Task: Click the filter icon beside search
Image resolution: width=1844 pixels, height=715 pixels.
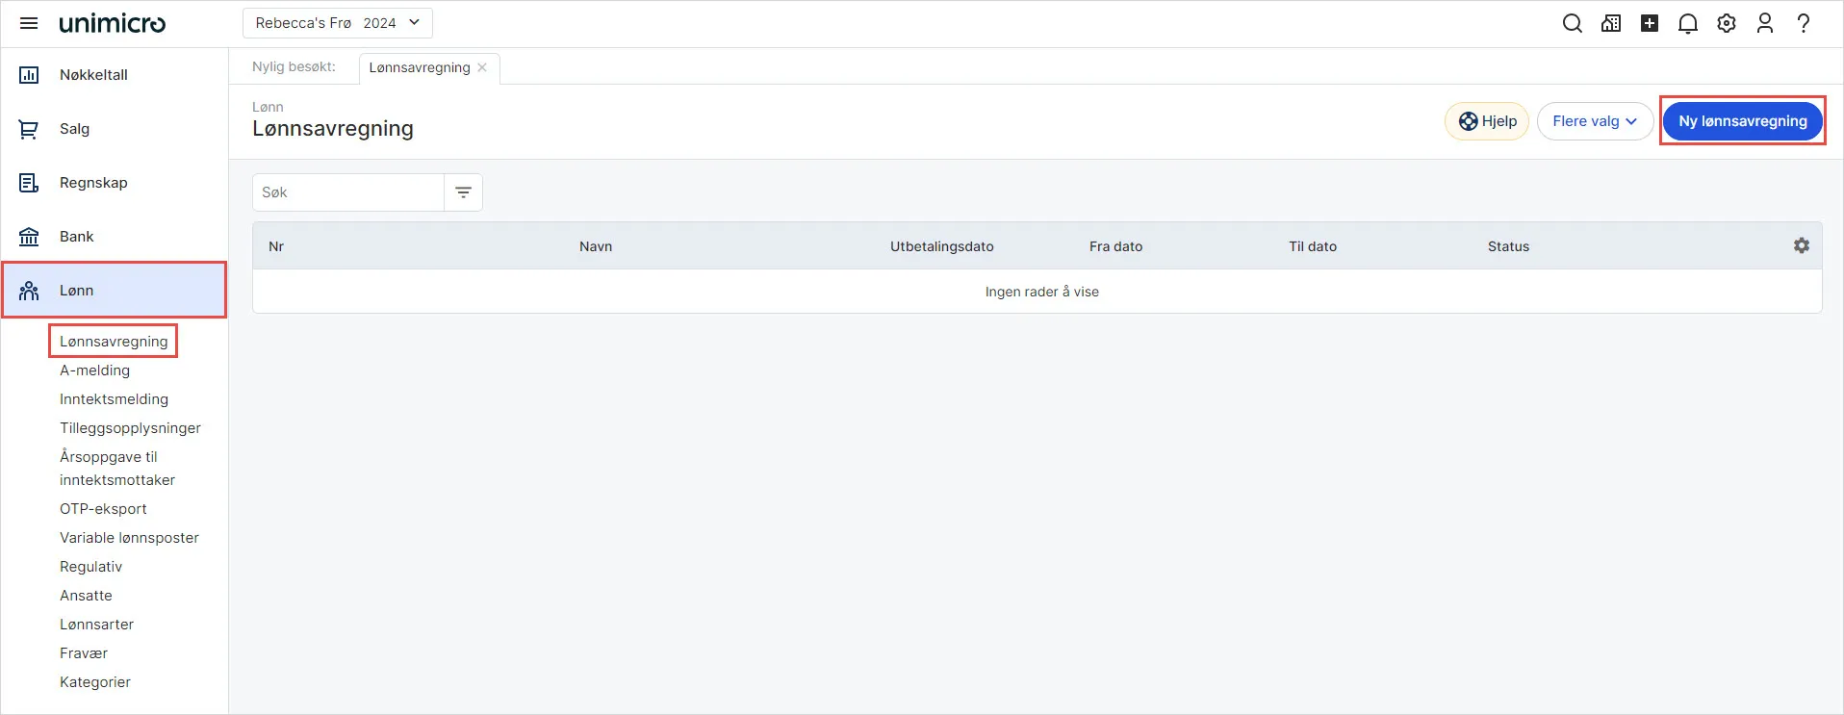Action: tap(463, 192)
